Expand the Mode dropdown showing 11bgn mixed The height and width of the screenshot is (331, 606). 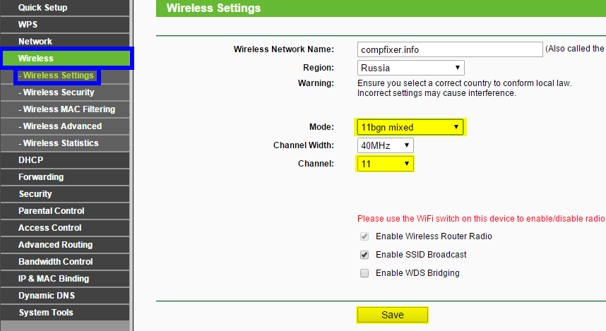click(x=410, y=127)
